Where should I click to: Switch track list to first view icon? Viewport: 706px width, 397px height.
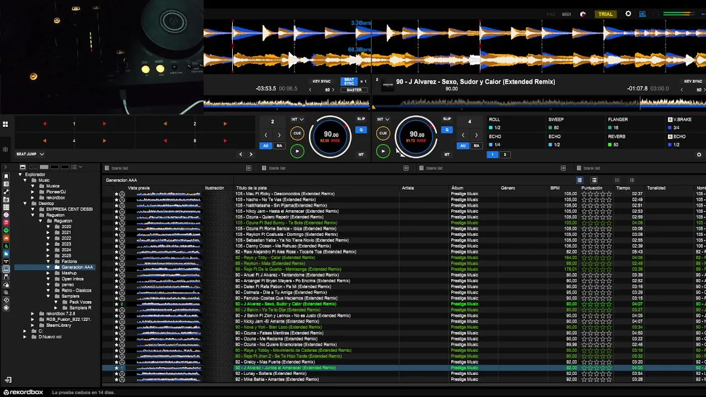580,180
